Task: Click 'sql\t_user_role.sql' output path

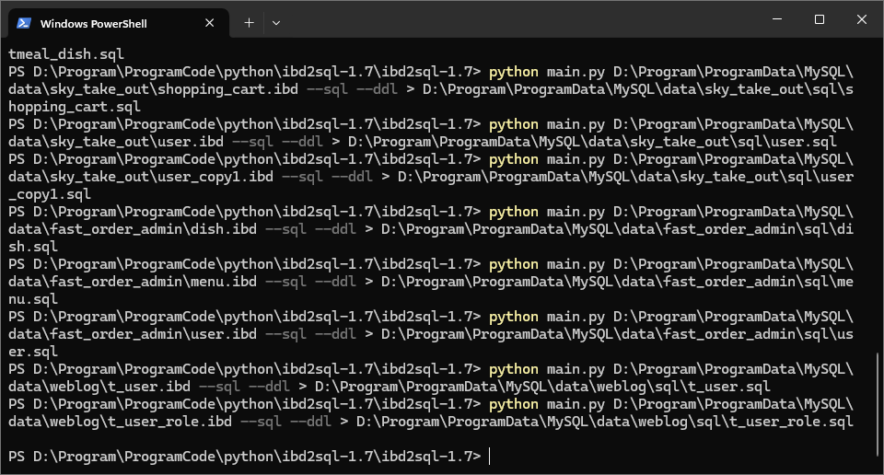Action: click(774, 422)
